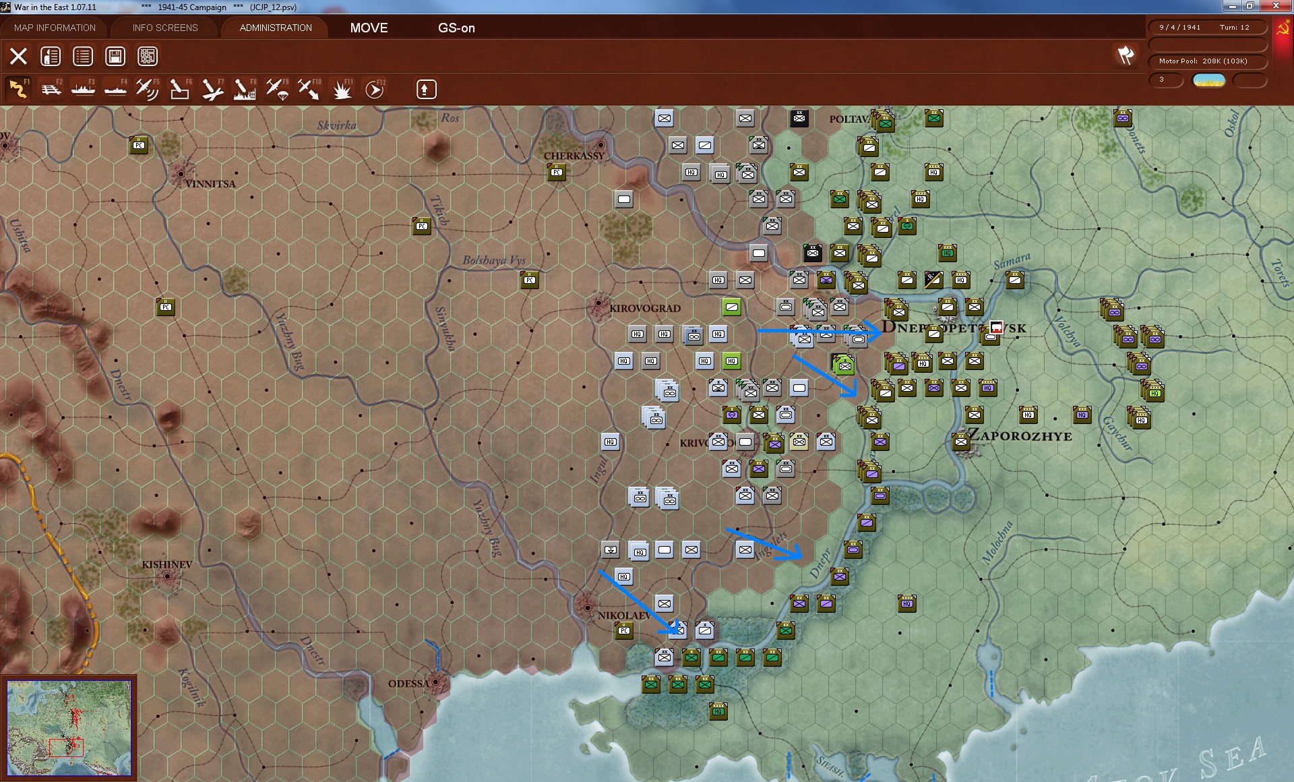Open the INFO SCREENS tab
The width and height of the screenshot is (1294, 782).
[x=165, y=28]
